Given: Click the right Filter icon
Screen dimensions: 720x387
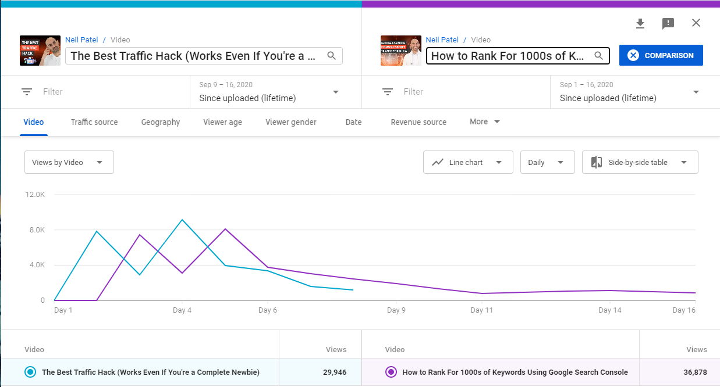Looking at the screenshot, I should tap(388, 92).
